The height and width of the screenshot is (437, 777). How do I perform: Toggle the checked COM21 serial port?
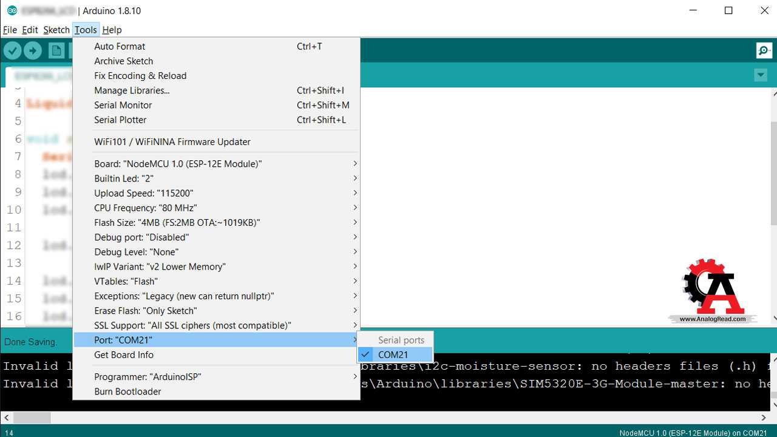(395, 354)
